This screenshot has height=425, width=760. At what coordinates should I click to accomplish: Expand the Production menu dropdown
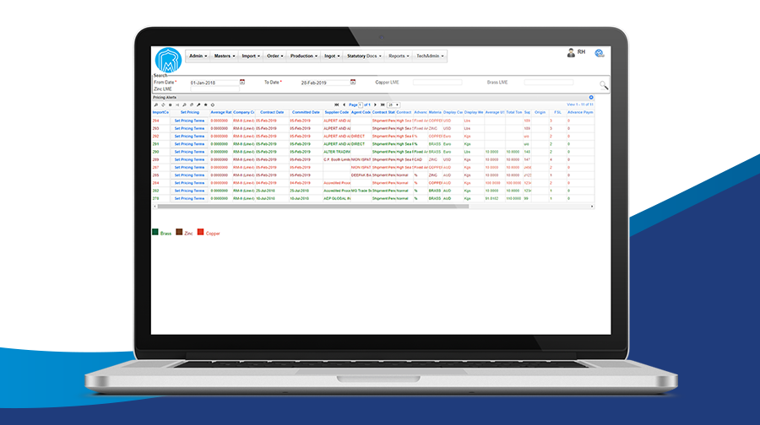(303, 56)
